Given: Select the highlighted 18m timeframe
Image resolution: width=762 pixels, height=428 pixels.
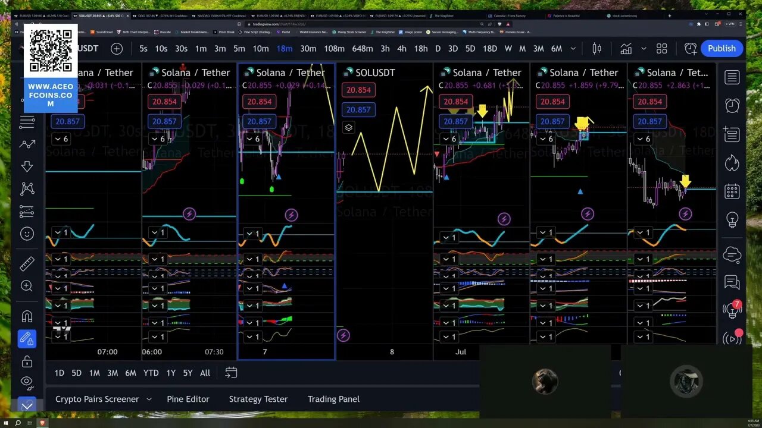Looking at the screenshot, I should coord(285,49).
